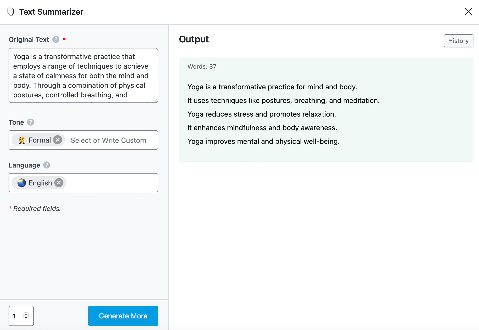479x330 pixels.
Task: Click the Original Text label
Action: [x=29, y=40]
